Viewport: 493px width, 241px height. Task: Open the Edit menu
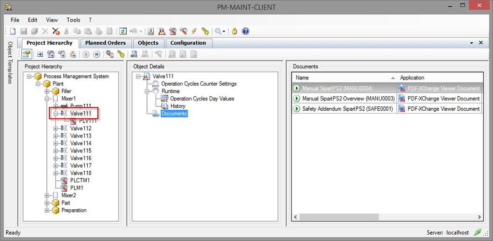[32, 20]
